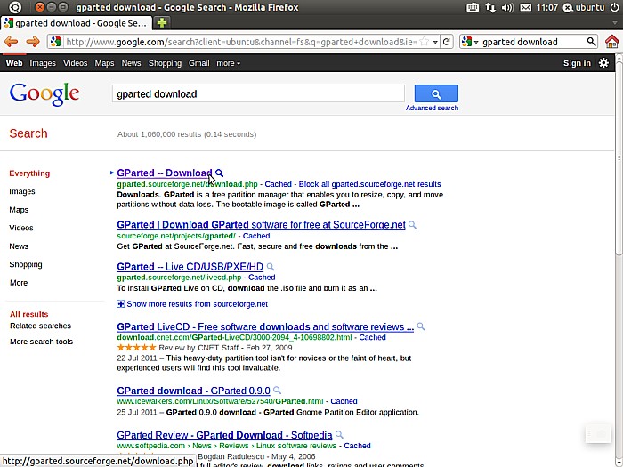Select Related searches in sidebar

coord(41,326)
